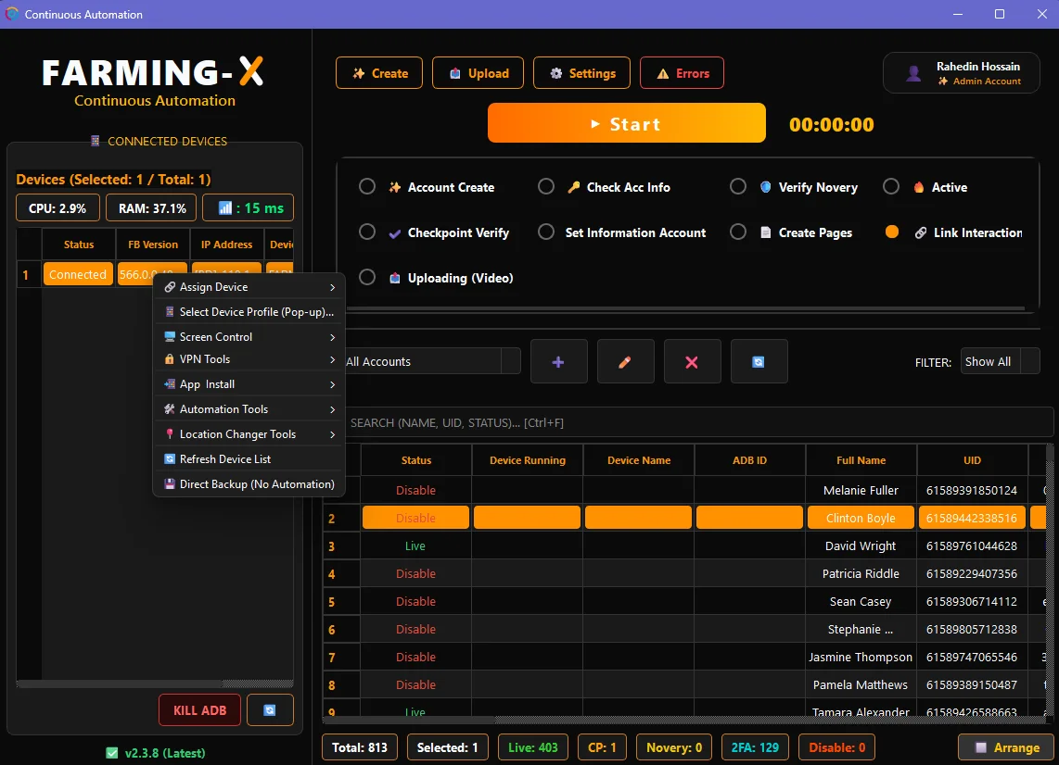Select the David Wright account row
This screenshot has width=1059, height=765.
[684, 546]
